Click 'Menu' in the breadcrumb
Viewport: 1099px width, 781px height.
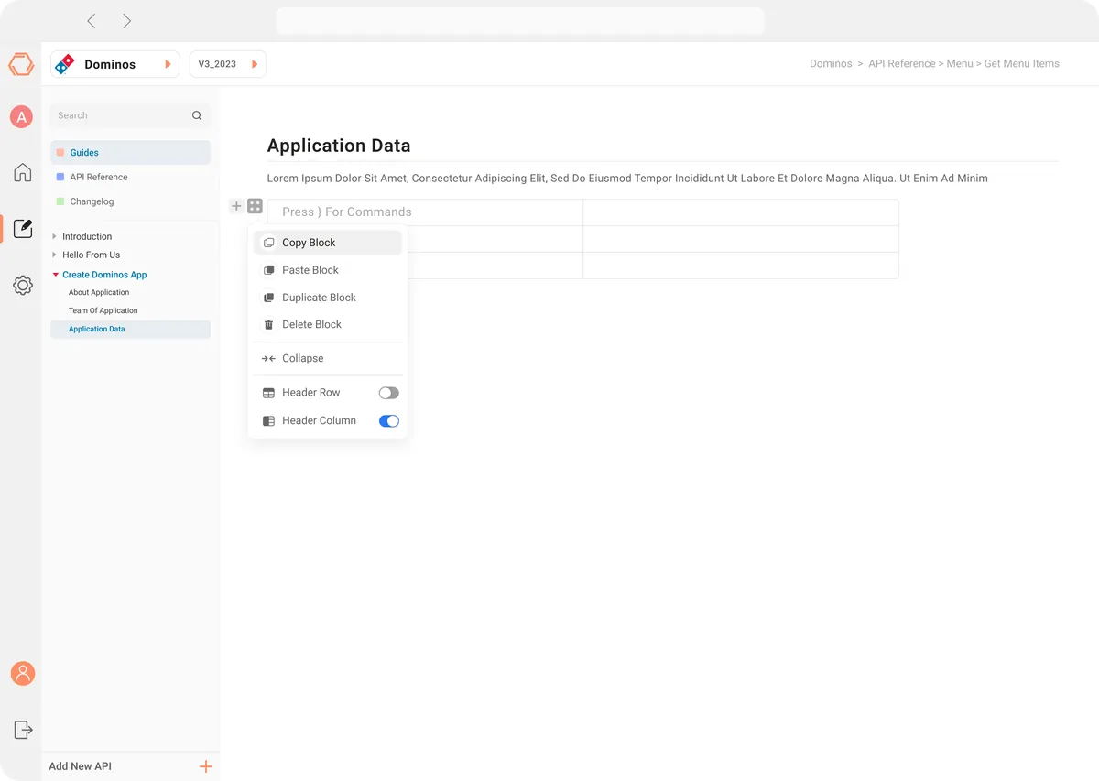[x=960, y=64]
